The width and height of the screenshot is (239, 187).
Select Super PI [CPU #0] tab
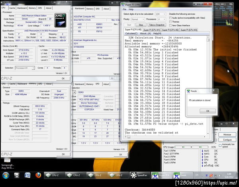click(133, 30)
